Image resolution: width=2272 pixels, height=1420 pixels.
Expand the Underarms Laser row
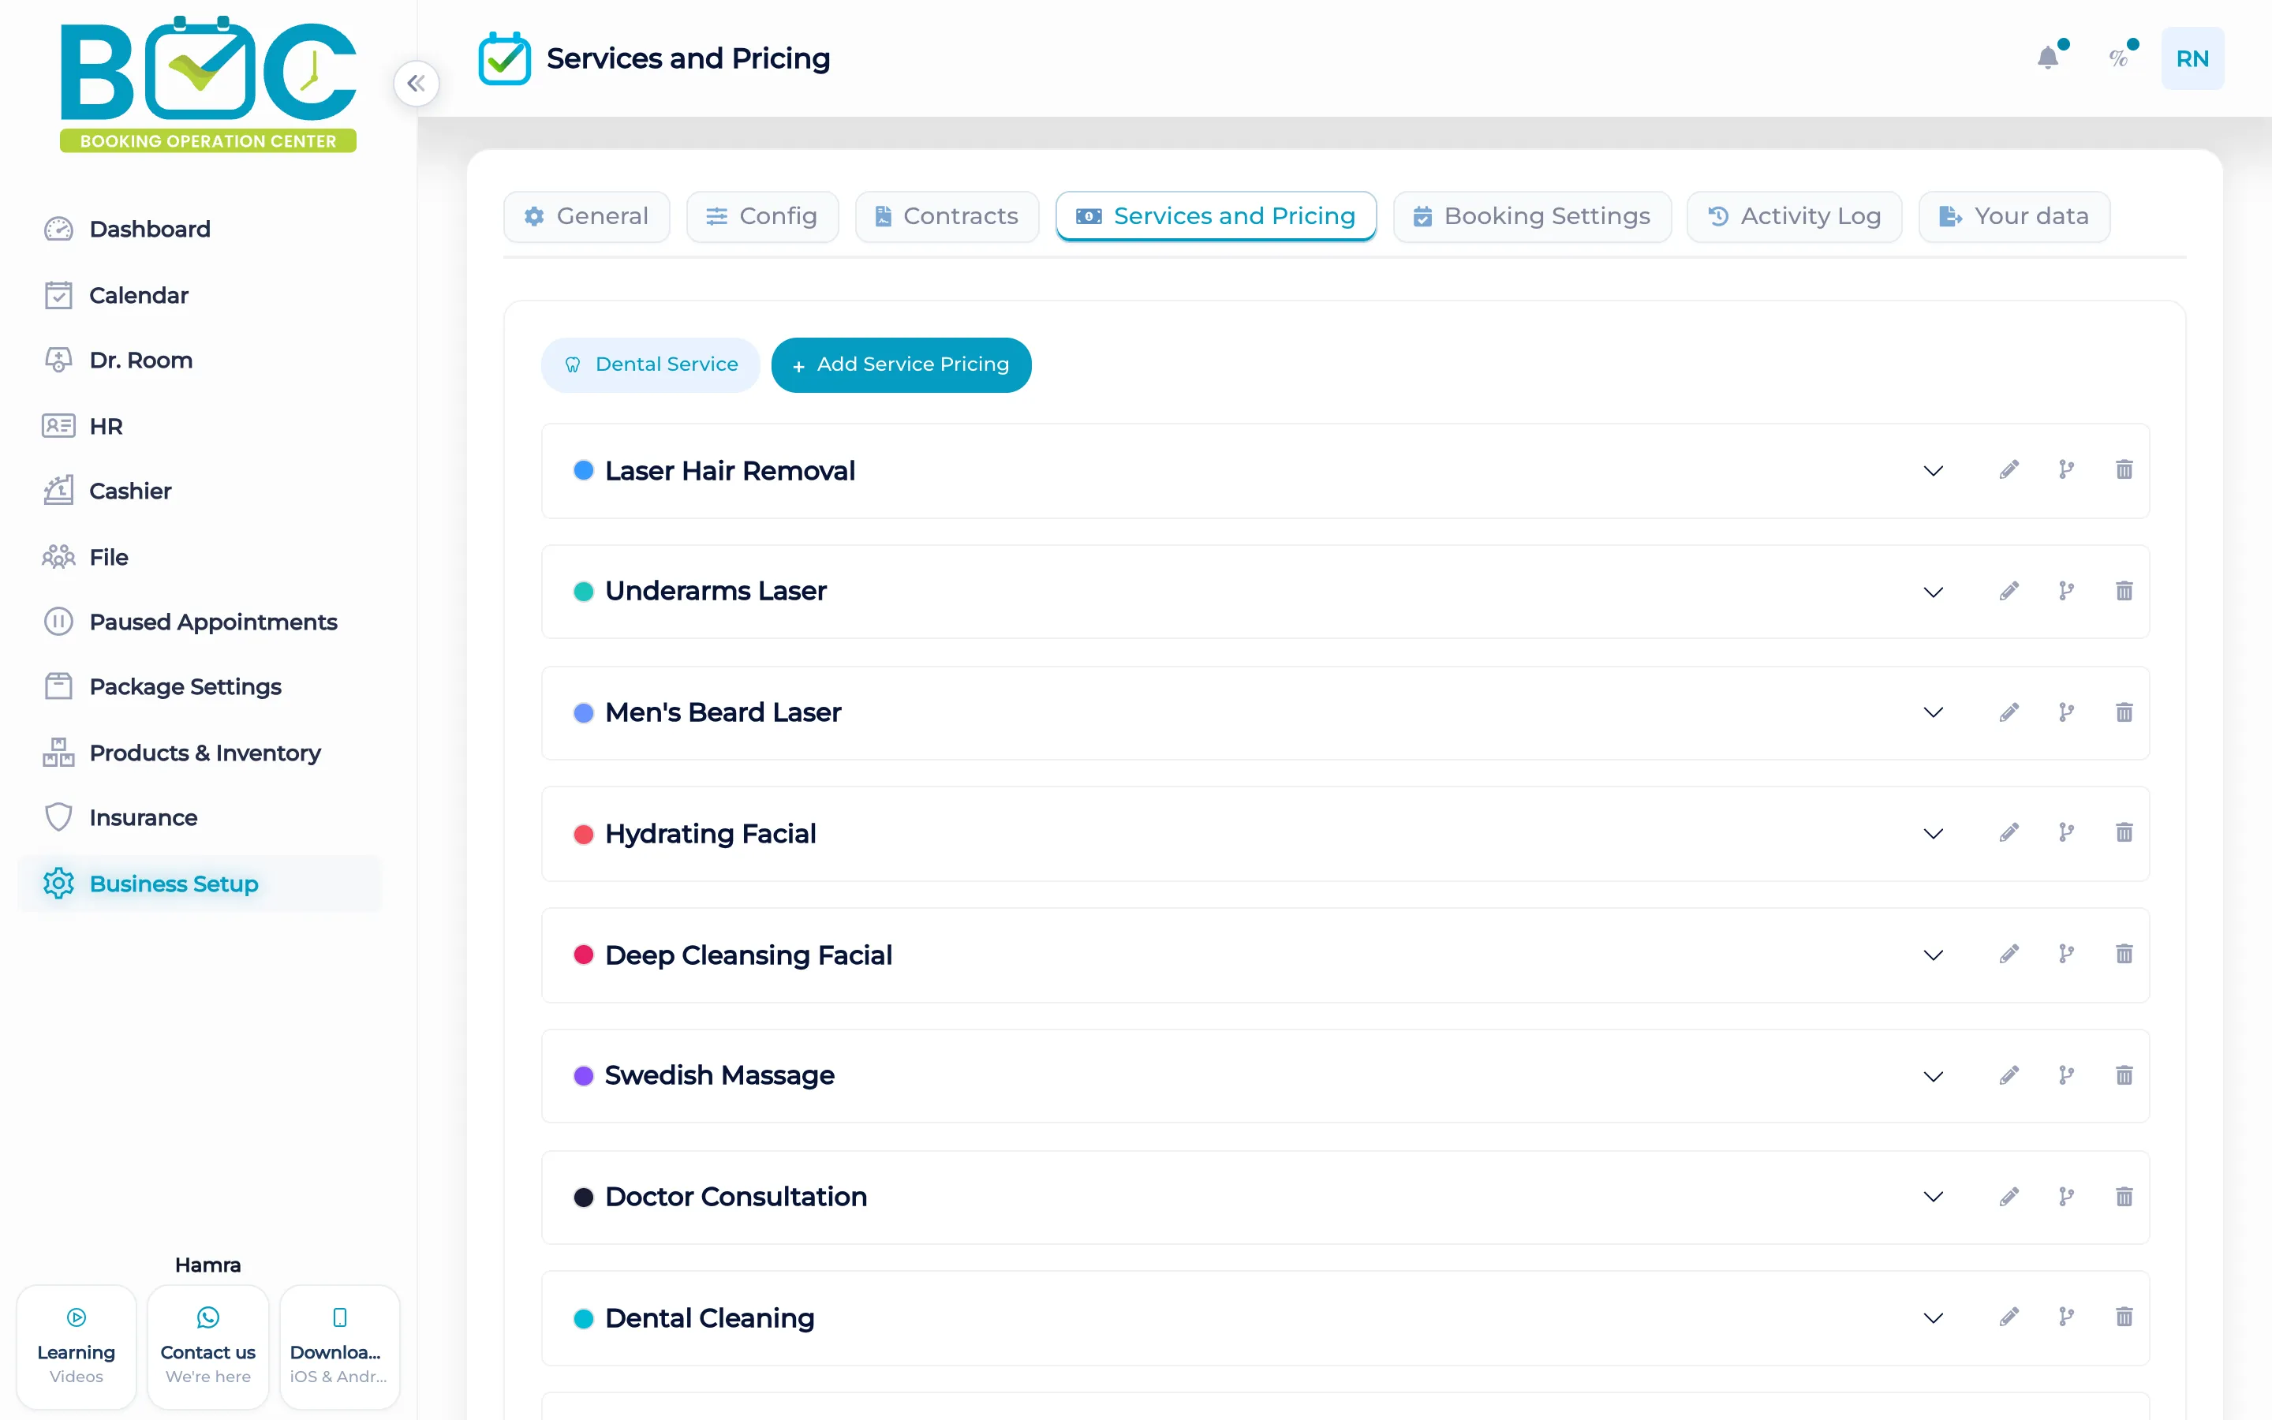click(x=1932, y=592)
